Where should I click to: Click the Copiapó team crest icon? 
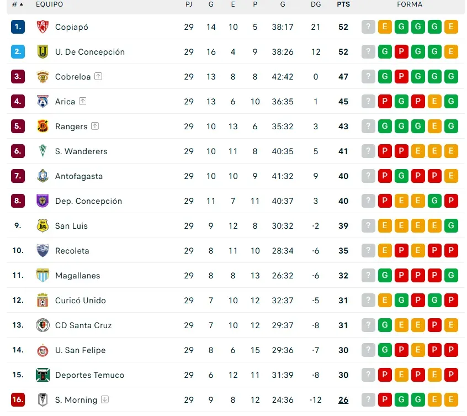43,27
